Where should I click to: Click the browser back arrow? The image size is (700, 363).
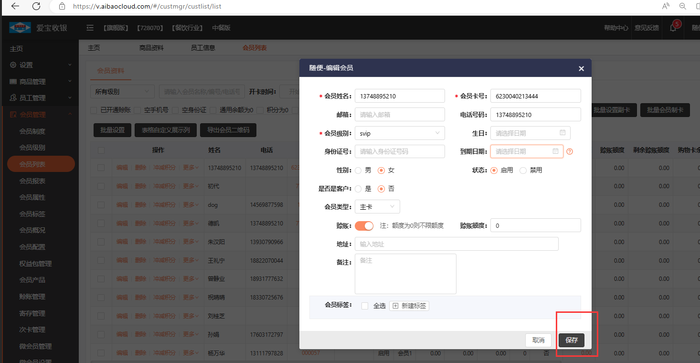click(x=15, y=6)
